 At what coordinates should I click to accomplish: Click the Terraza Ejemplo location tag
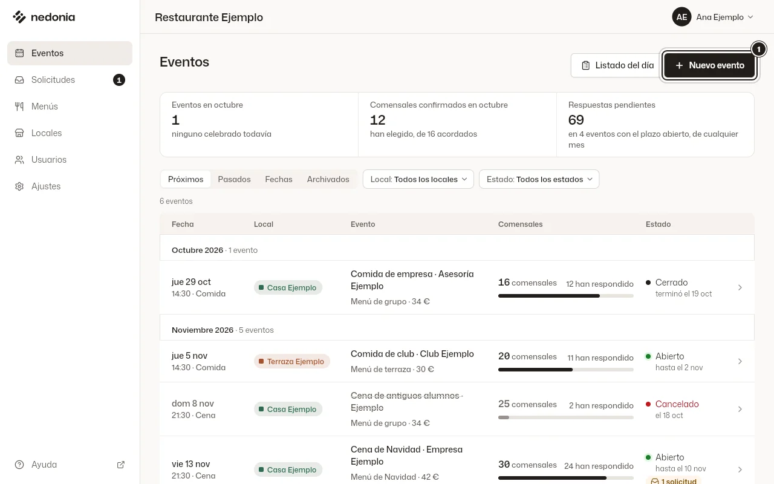(x=292, y=361)
